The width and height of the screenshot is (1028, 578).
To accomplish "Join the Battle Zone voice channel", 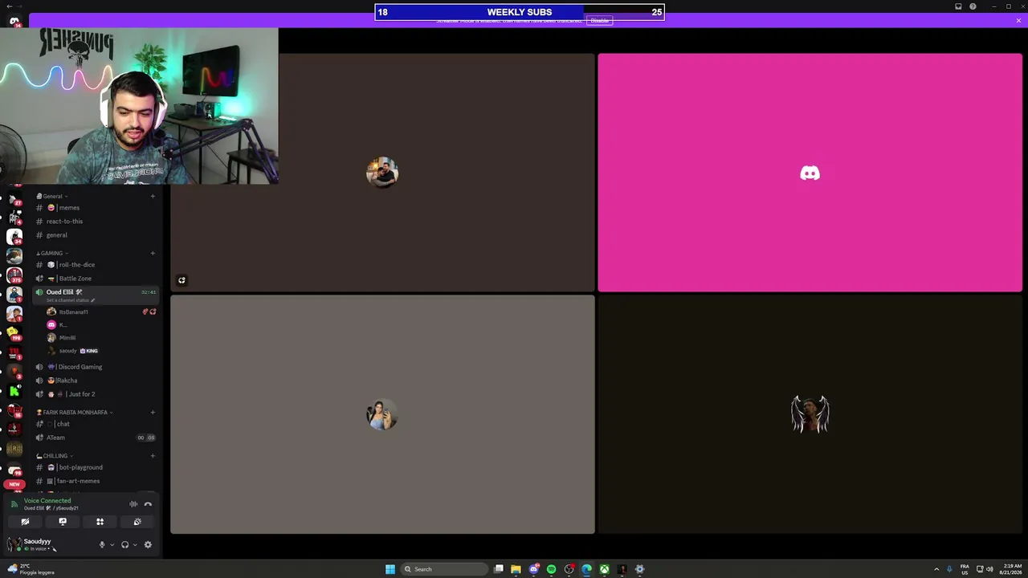I will click(96, 279).
